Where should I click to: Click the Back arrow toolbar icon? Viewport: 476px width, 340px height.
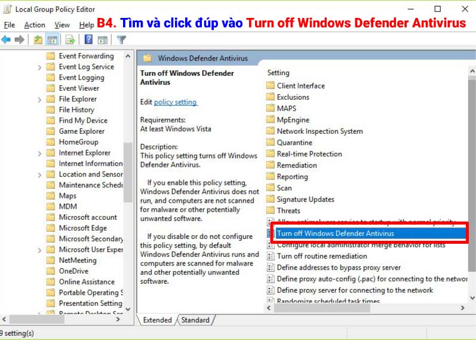[6, 39]
